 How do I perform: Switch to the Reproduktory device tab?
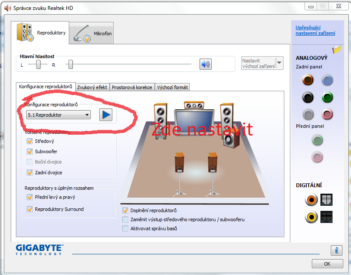coord(40,33)
